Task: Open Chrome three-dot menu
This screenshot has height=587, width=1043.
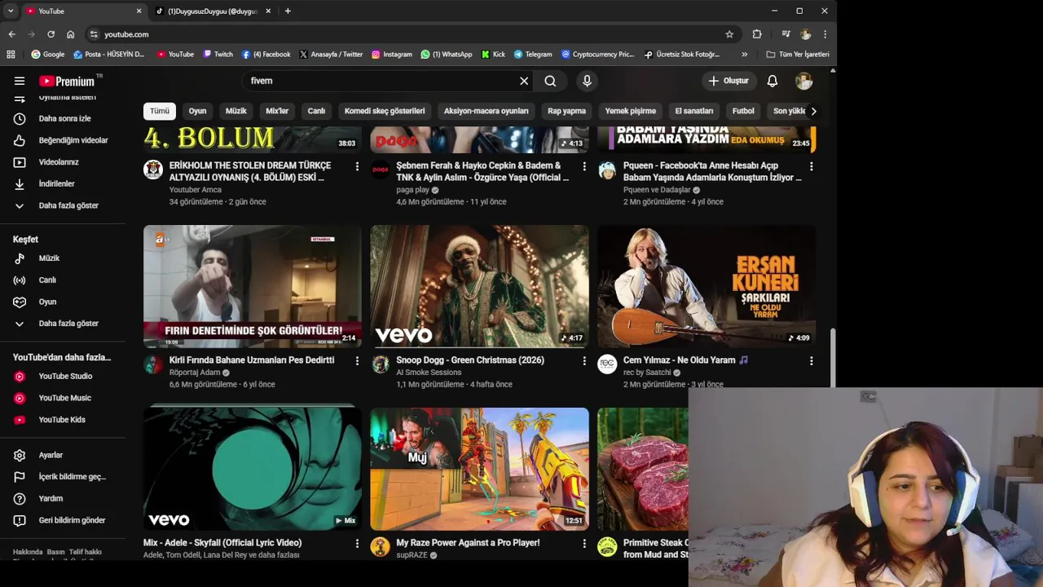Action: tap(825, 34)
